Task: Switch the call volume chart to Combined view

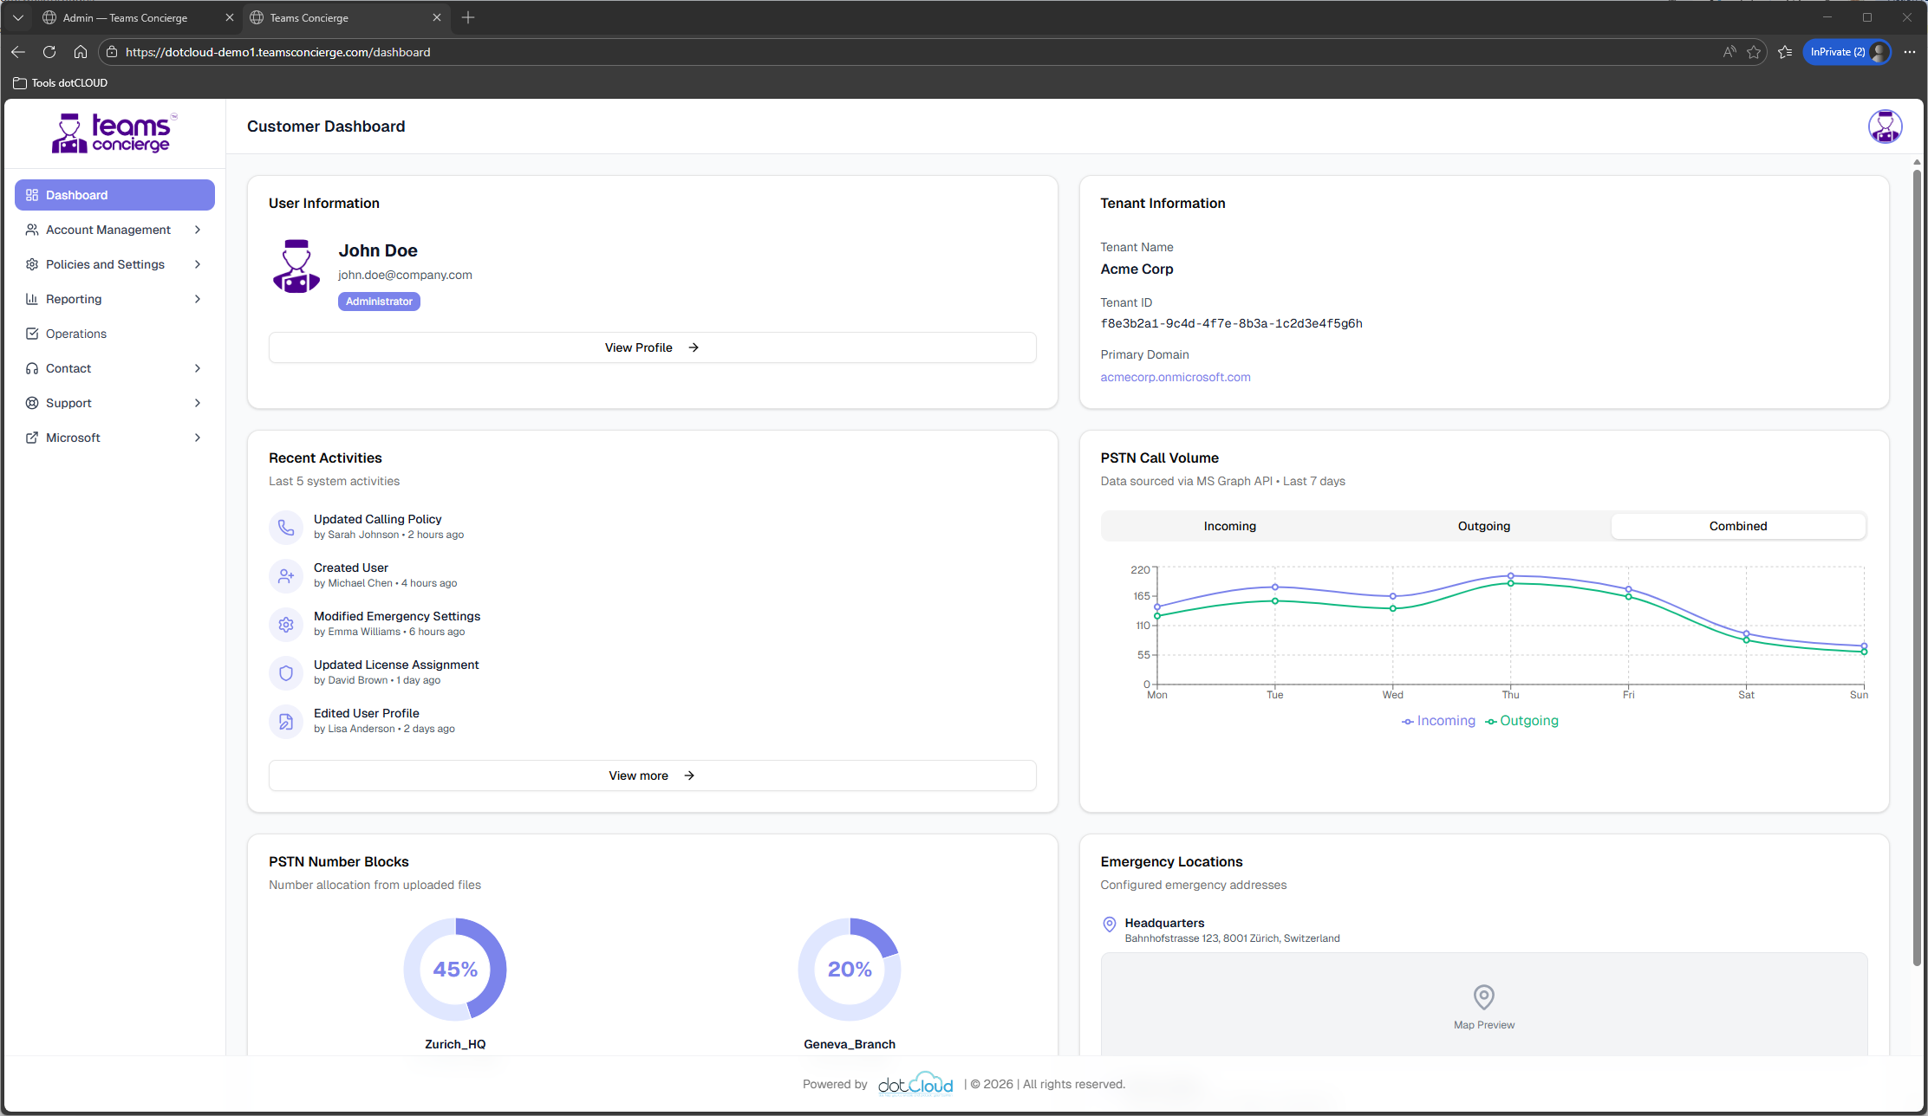Action: pyautogui.click(x=1737, y=526)
